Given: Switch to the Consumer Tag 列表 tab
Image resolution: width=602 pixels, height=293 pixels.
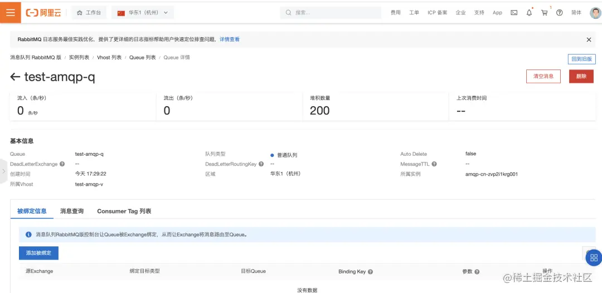Looking at the screenshot, I should click(124, 211).
